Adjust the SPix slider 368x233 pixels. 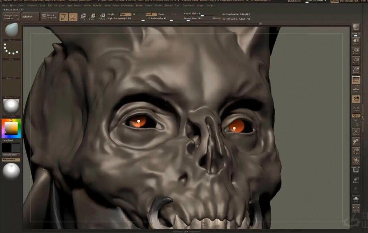pyautogui.click(x=356, y=34)
